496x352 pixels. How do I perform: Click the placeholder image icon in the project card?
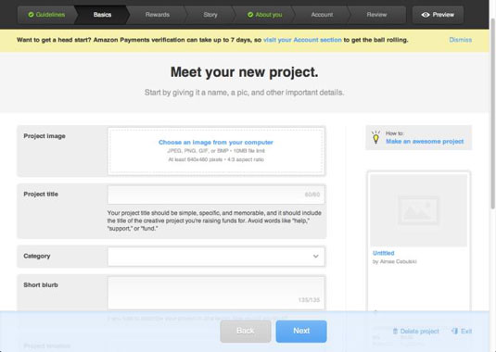(418, 210)
